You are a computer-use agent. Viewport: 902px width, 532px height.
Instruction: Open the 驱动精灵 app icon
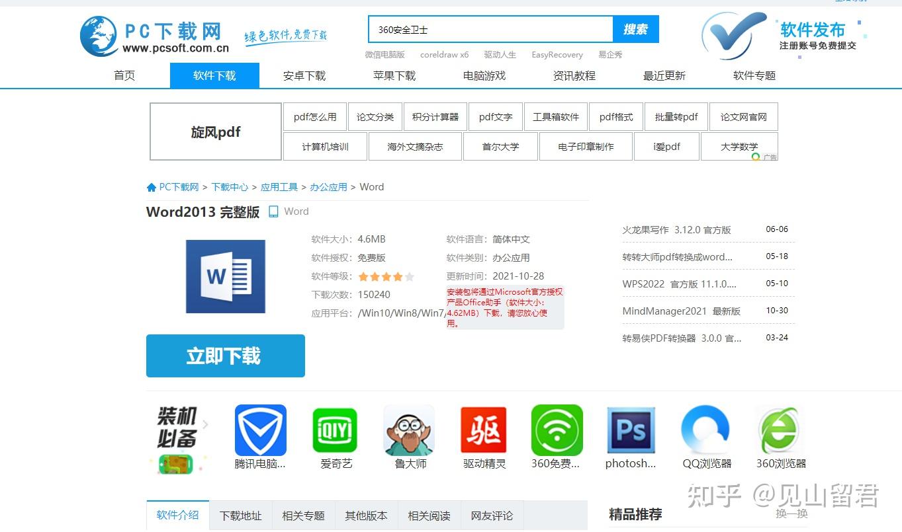tap(484, 430)
